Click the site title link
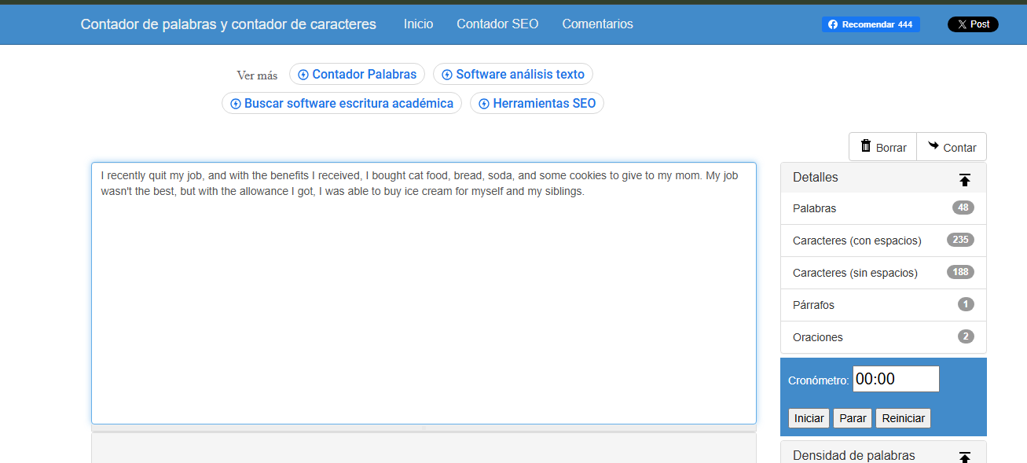The width and height of the screenshot is (1027, 463). coord(228,24)
